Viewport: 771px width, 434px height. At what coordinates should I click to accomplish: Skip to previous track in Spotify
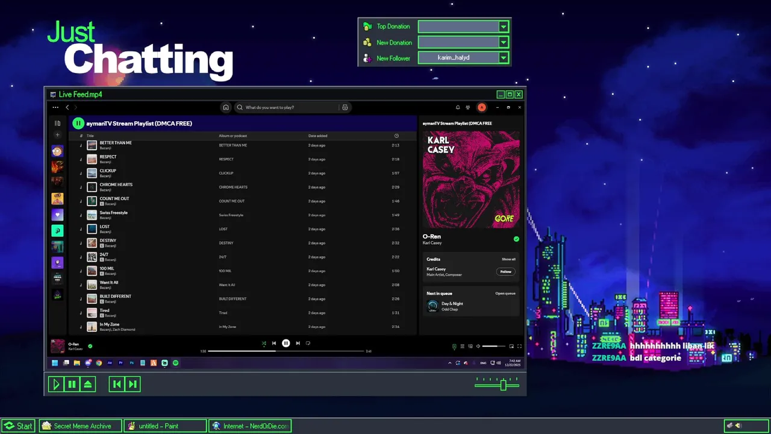[274, 344]
